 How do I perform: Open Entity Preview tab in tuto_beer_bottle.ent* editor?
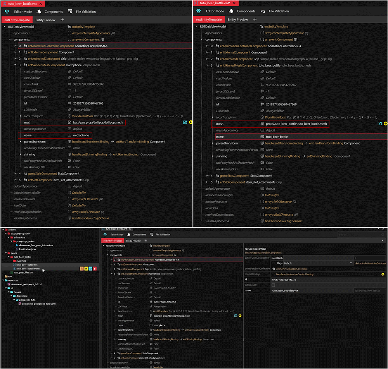point(237,19)
